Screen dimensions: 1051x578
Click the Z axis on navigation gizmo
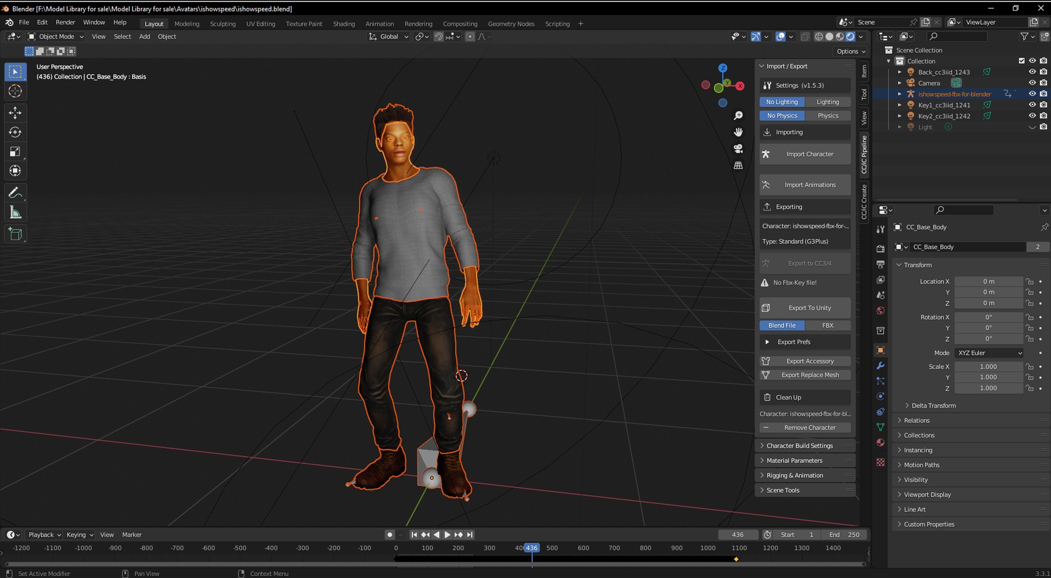click(x=722, y=68)
